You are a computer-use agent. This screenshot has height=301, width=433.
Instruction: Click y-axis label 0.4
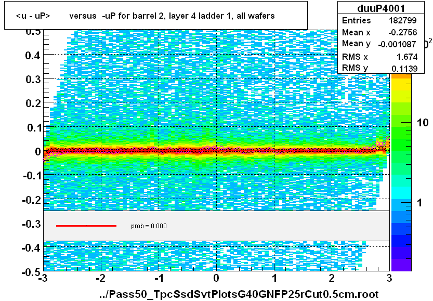click(x=33, y=56)
